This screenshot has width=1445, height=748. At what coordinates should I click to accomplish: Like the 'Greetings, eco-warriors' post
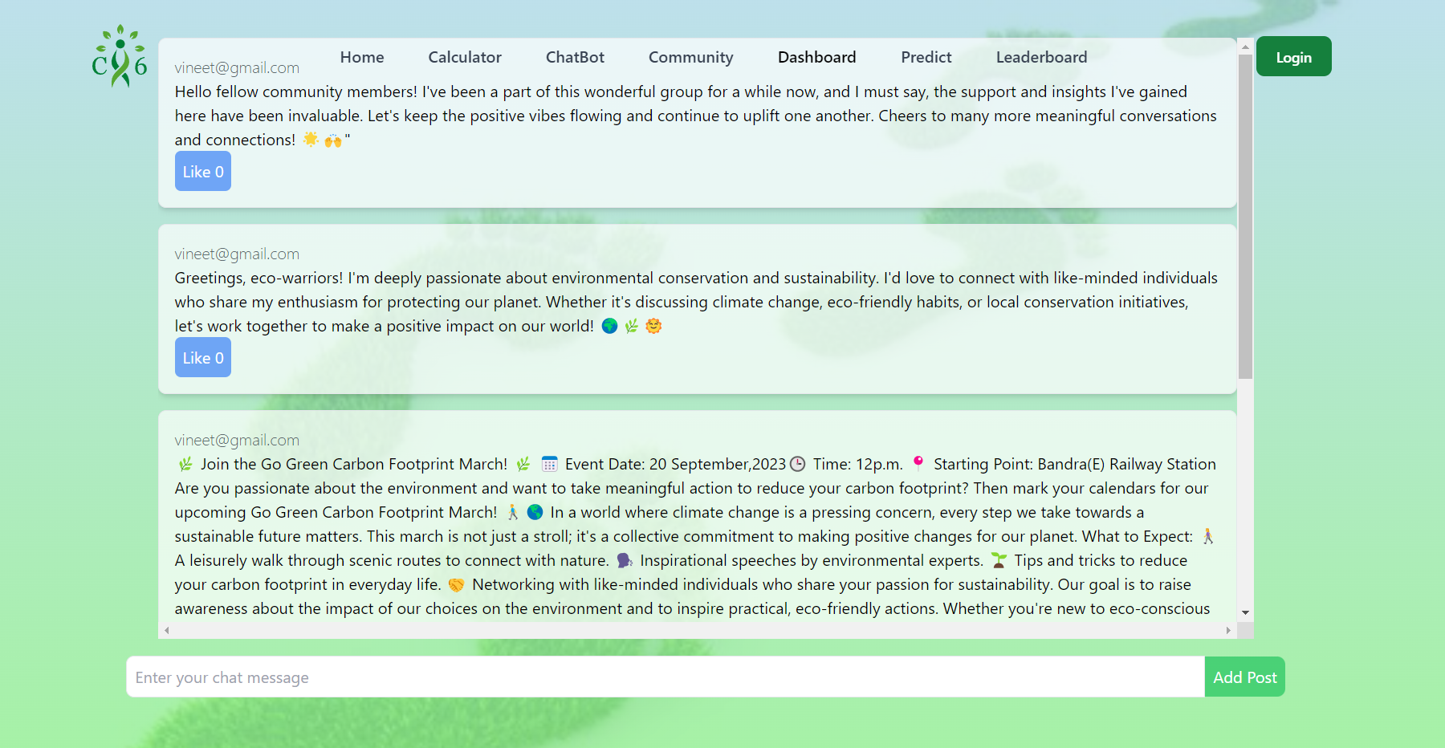point(203,357)
